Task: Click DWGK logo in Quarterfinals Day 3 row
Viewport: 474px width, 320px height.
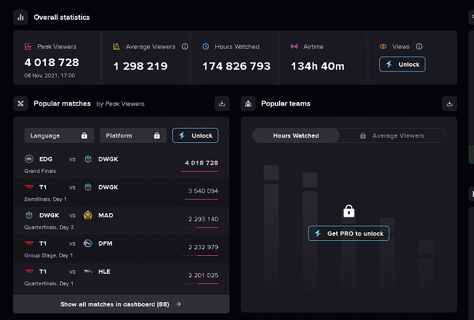Action: tap(29, 215)
